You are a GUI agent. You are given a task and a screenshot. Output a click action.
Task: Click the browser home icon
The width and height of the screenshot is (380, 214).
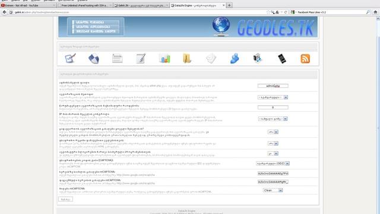pos(375,12)
